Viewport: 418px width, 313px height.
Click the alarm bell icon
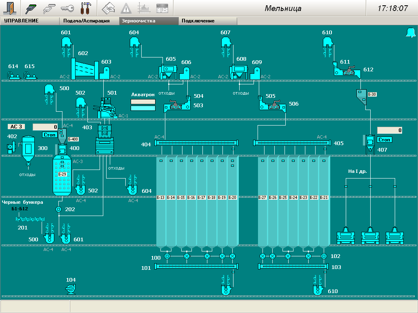point(410,33)
